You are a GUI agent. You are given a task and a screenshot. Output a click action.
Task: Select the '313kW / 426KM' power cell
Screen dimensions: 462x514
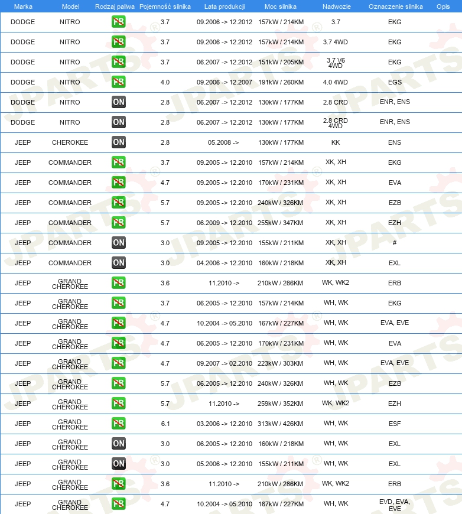pos(281,424)
